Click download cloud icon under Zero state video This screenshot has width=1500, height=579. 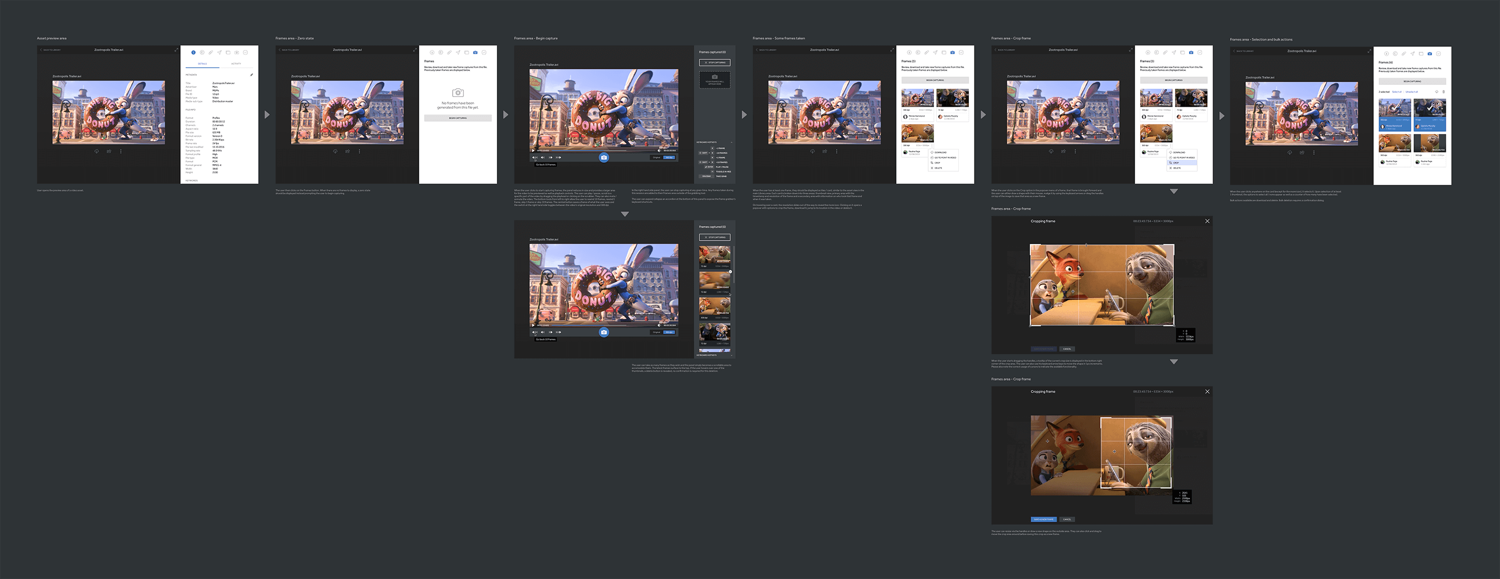click(335, 152)
